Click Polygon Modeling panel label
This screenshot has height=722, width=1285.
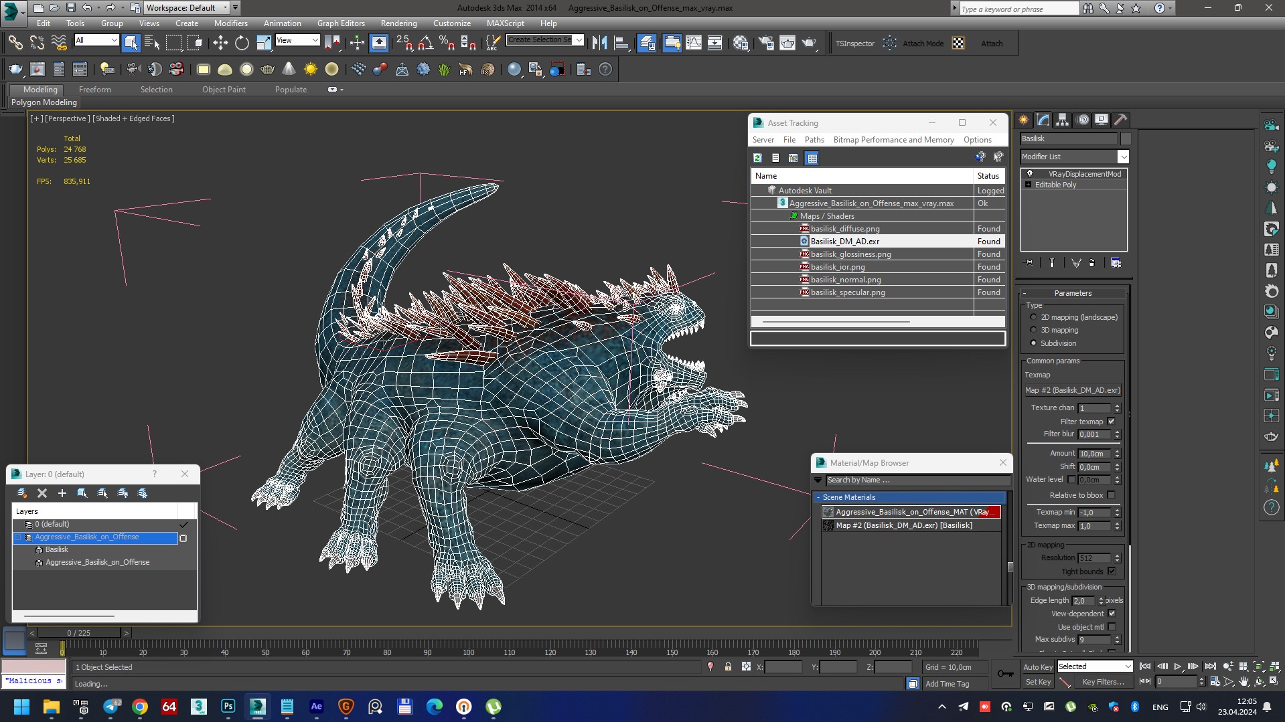(x=44, y=102)
